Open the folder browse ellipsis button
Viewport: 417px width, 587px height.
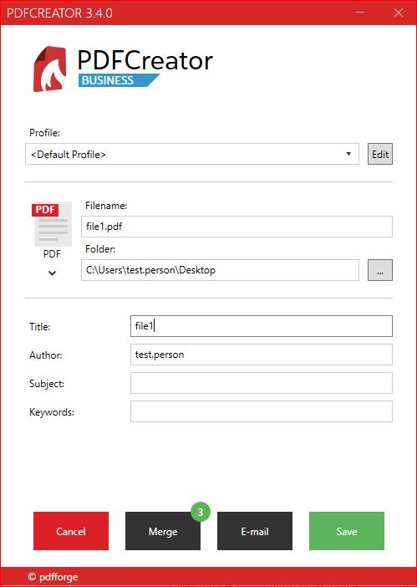click(380, 270)
